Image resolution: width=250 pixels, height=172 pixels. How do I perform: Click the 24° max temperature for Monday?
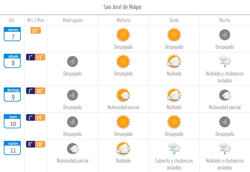[x=41, y=118]
